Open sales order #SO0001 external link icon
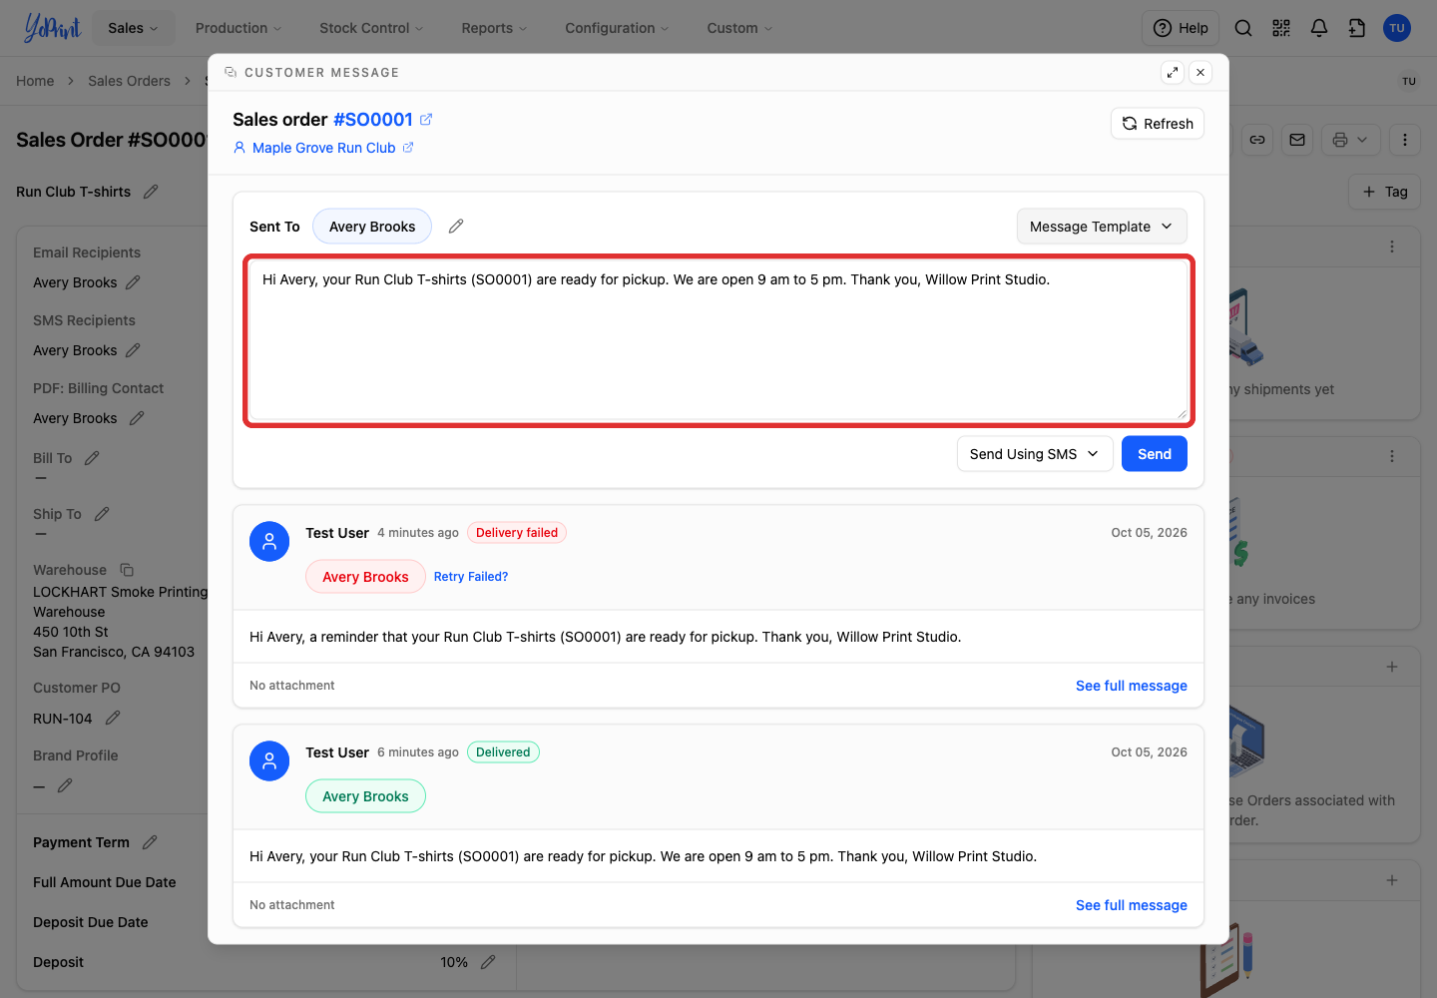The image size is (1437, 998). (426, 120)
